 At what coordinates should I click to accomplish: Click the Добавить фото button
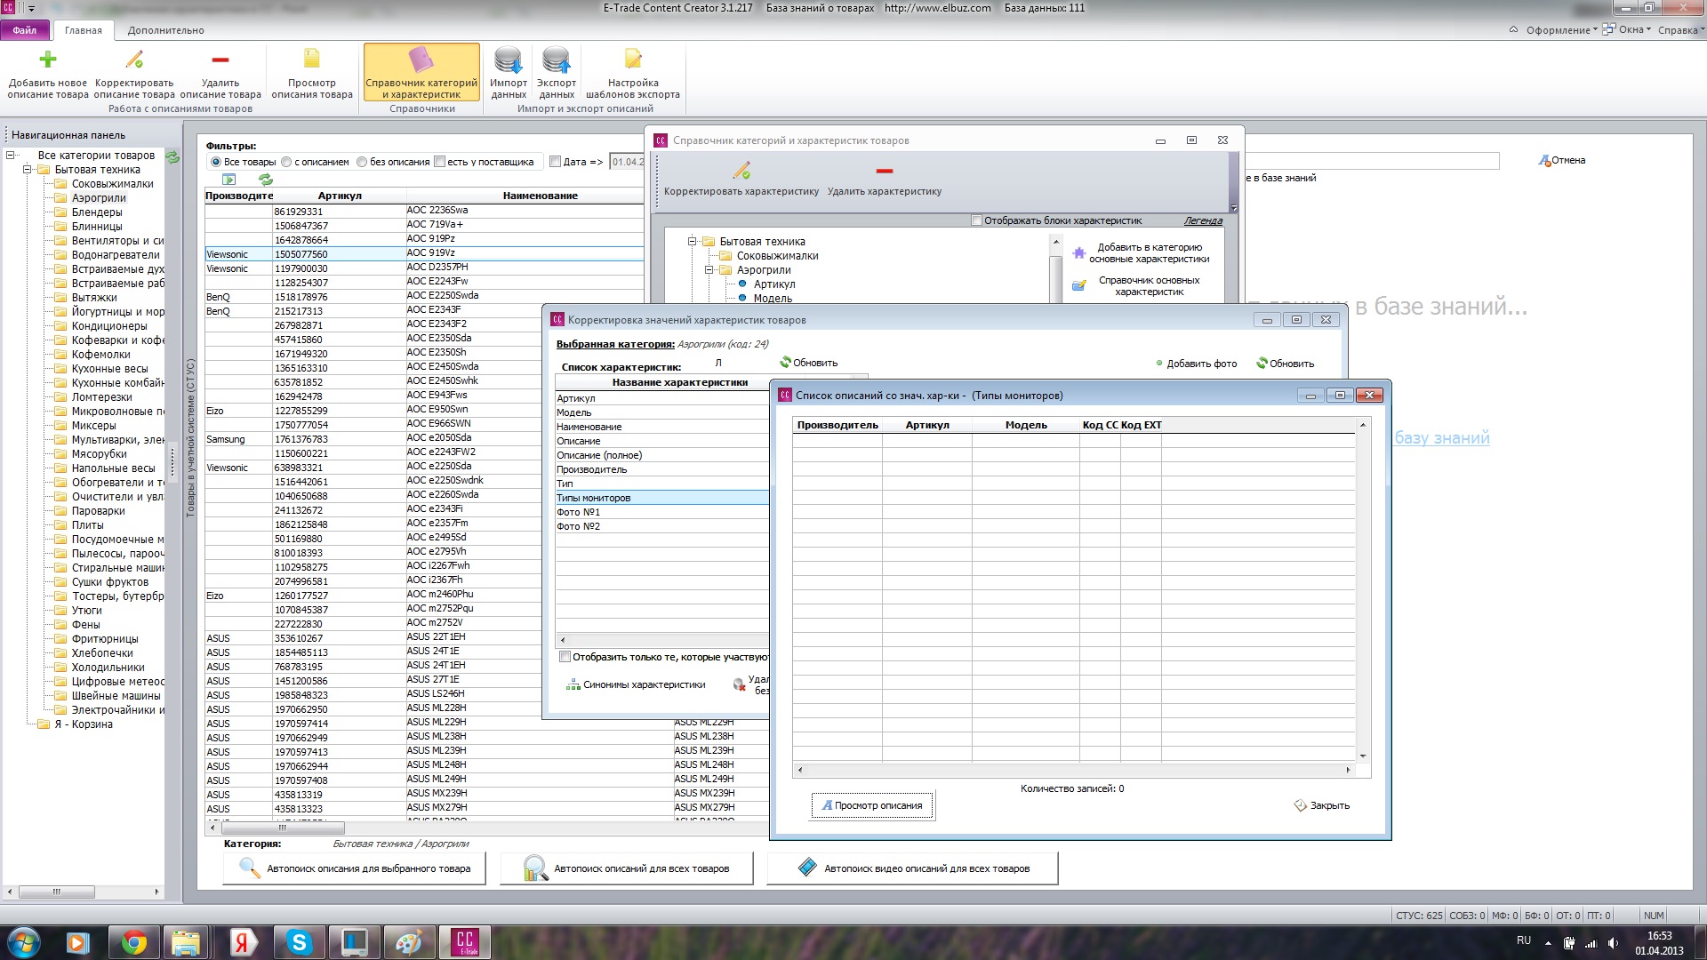tap(1196, 364)
